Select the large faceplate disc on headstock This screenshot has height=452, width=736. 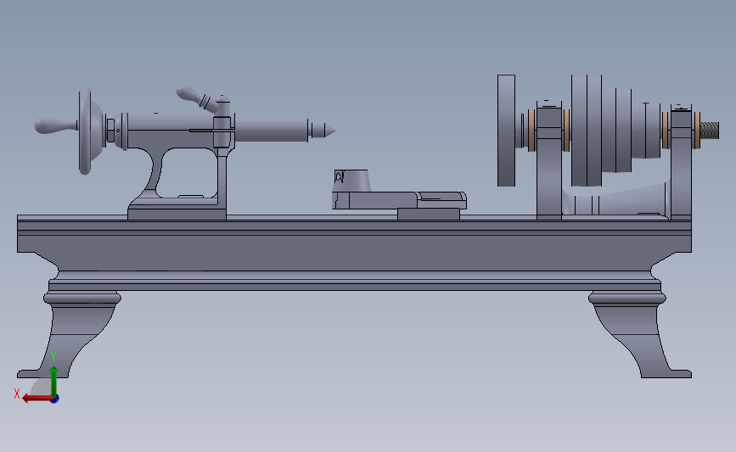(507, 131)
